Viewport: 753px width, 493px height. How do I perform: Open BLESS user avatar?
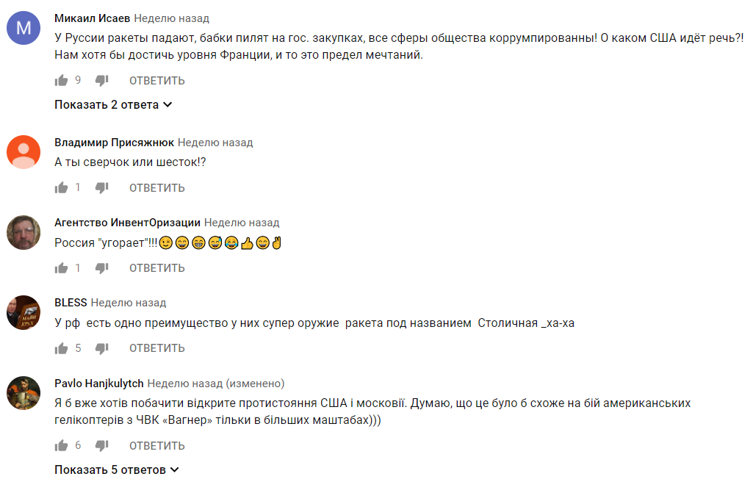[24, 312]
